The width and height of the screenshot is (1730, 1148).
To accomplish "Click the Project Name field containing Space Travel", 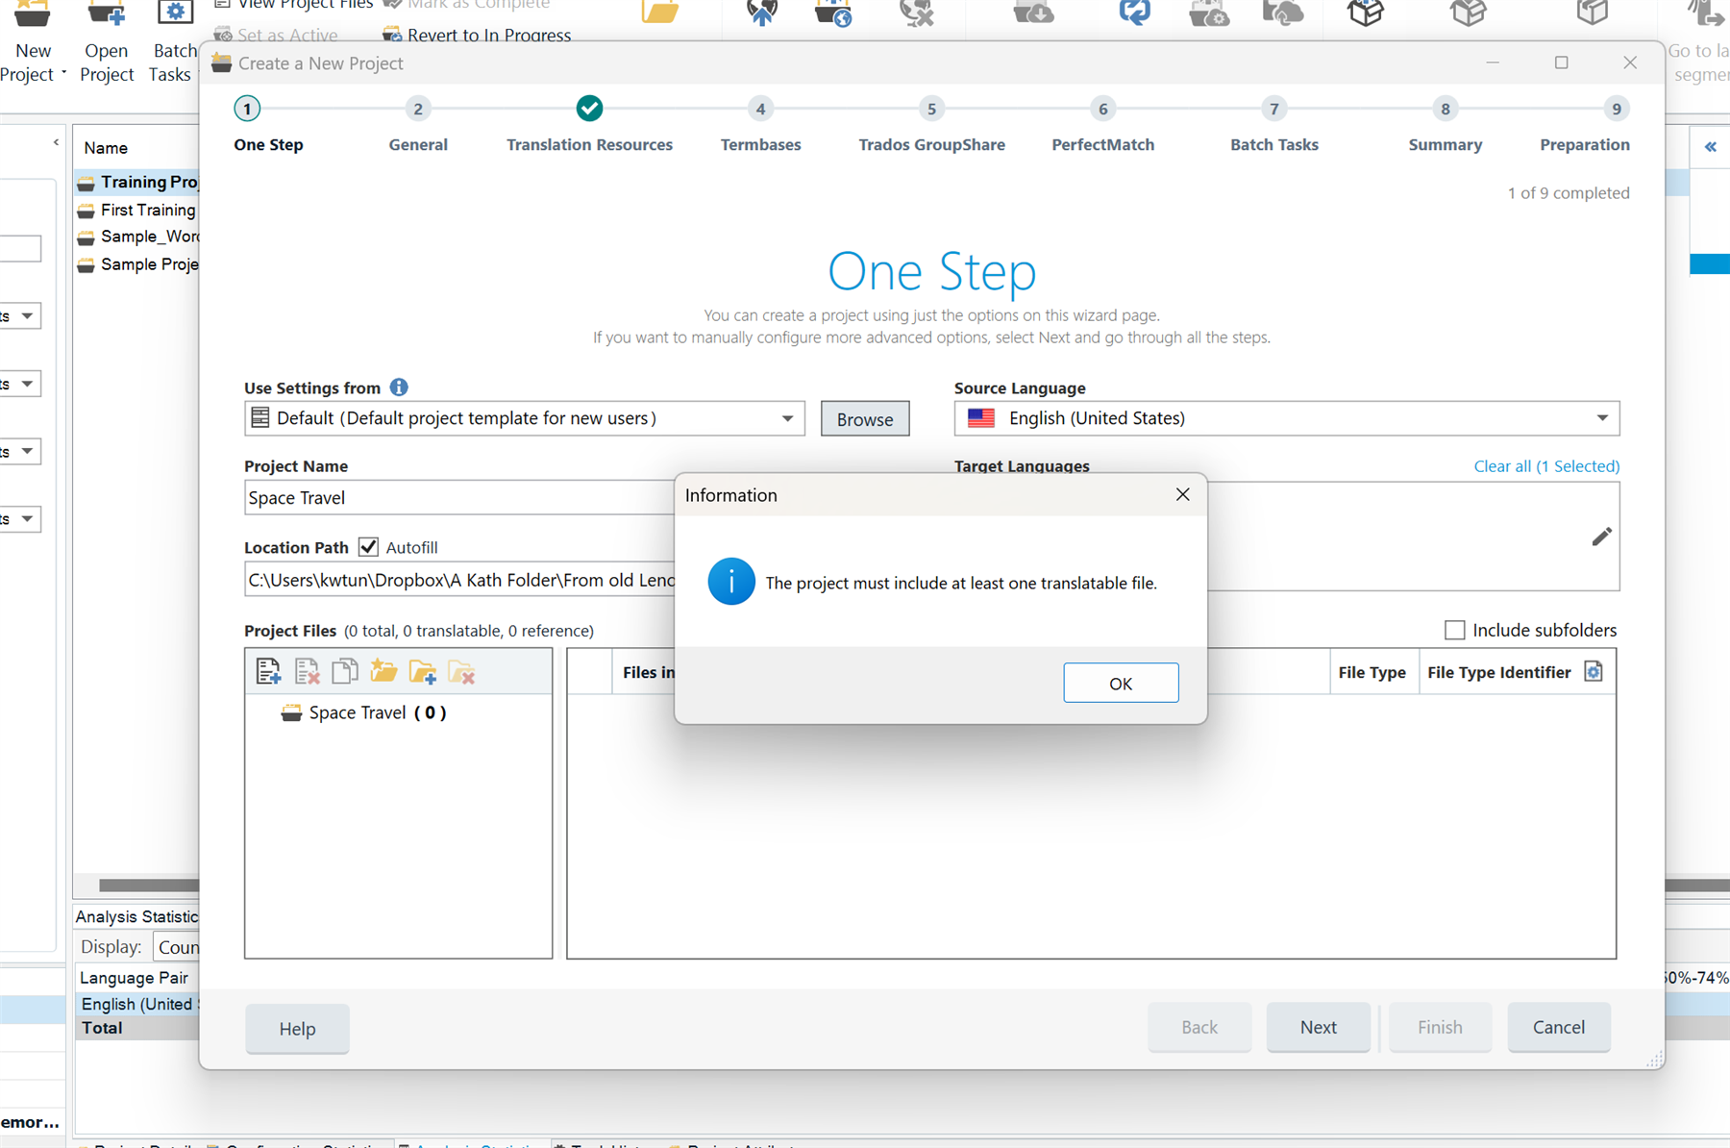I will [459, 497].
